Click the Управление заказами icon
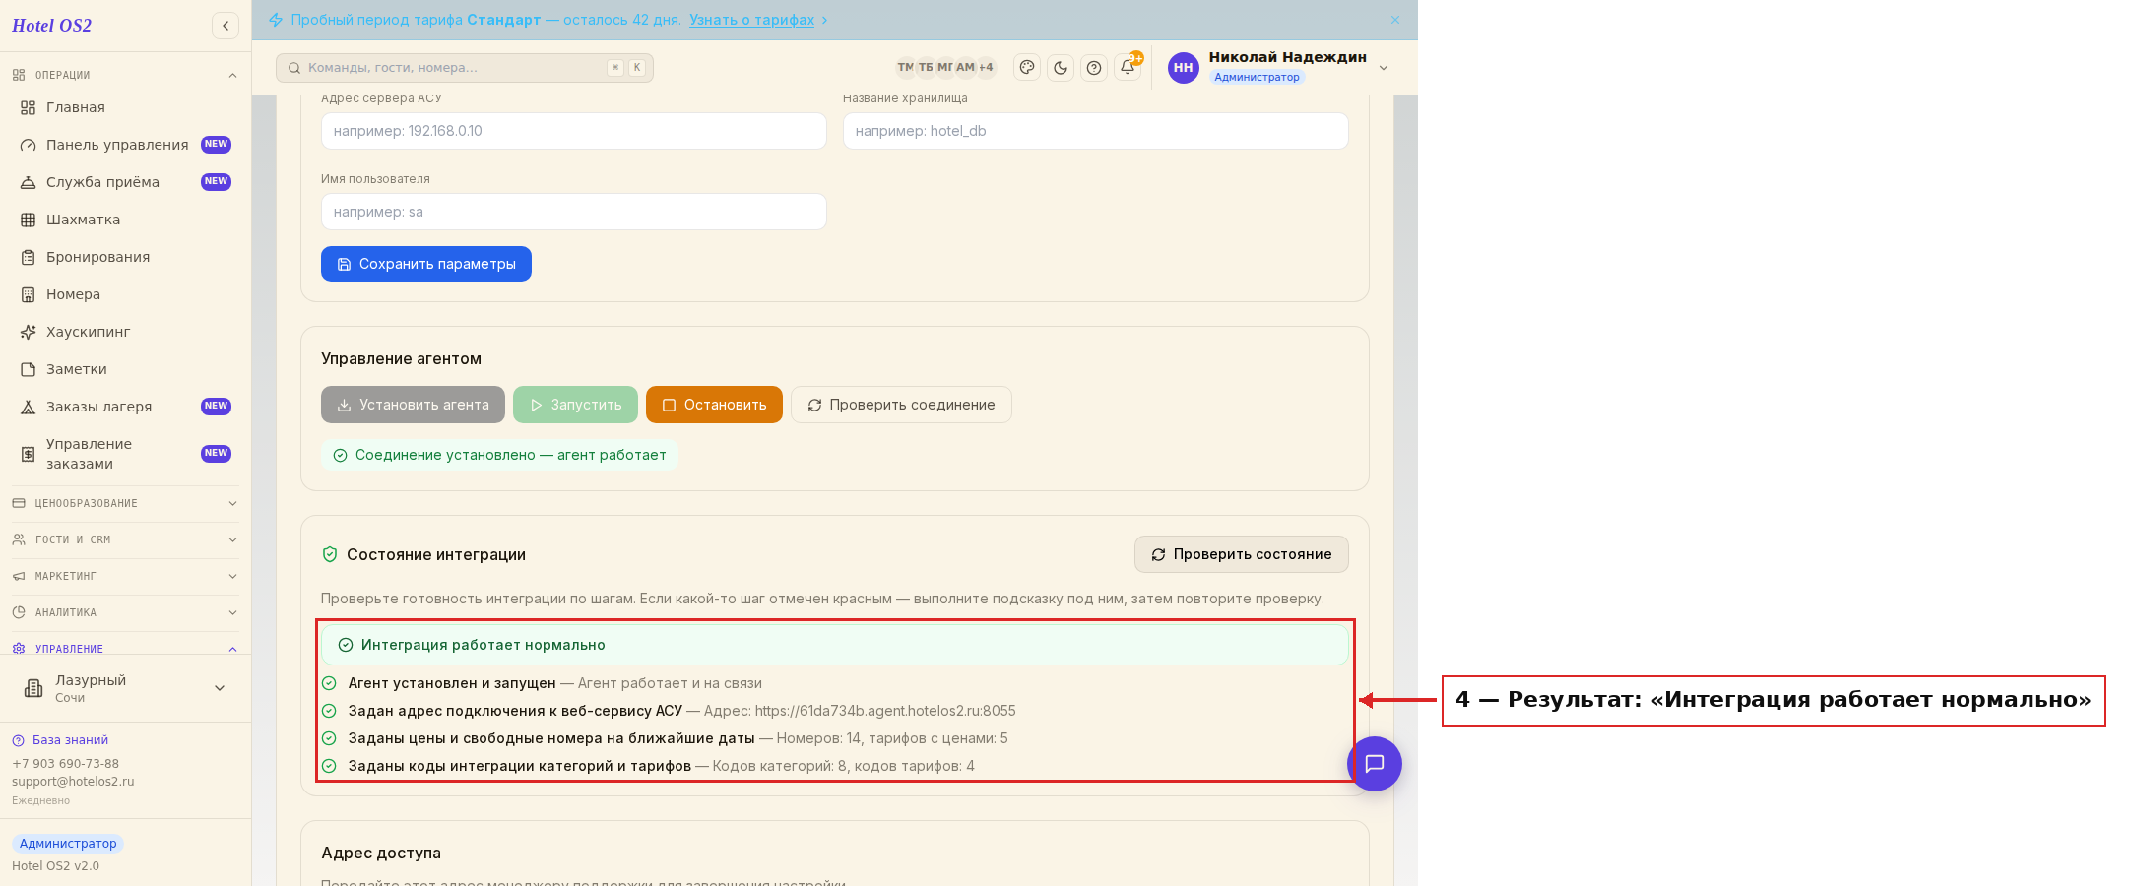This screenshot has width=2129, height=886. pyautogui.click(x=29, y=454)
